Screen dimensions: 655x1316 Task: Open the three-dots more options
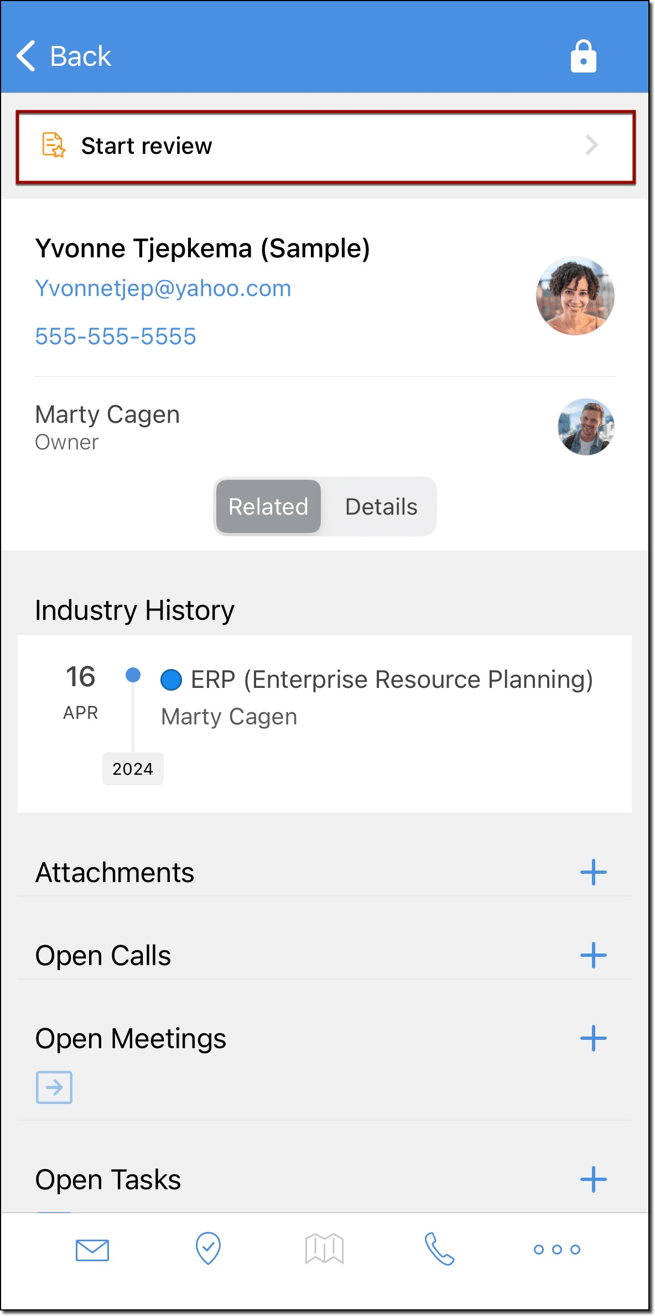pyautogui.click(x=557, y=1249)
